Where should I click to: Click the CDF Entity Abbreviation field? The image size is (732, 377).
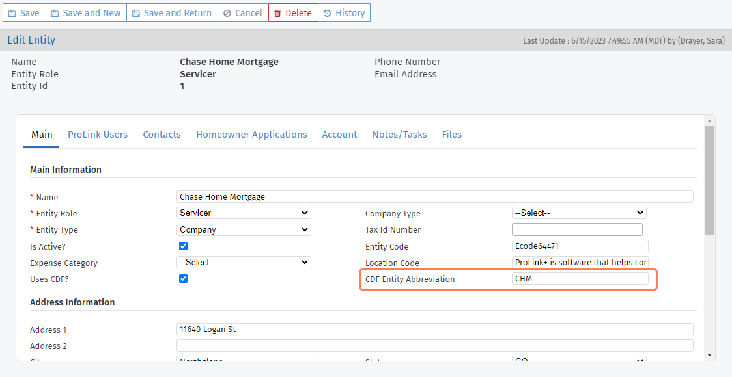580,279
